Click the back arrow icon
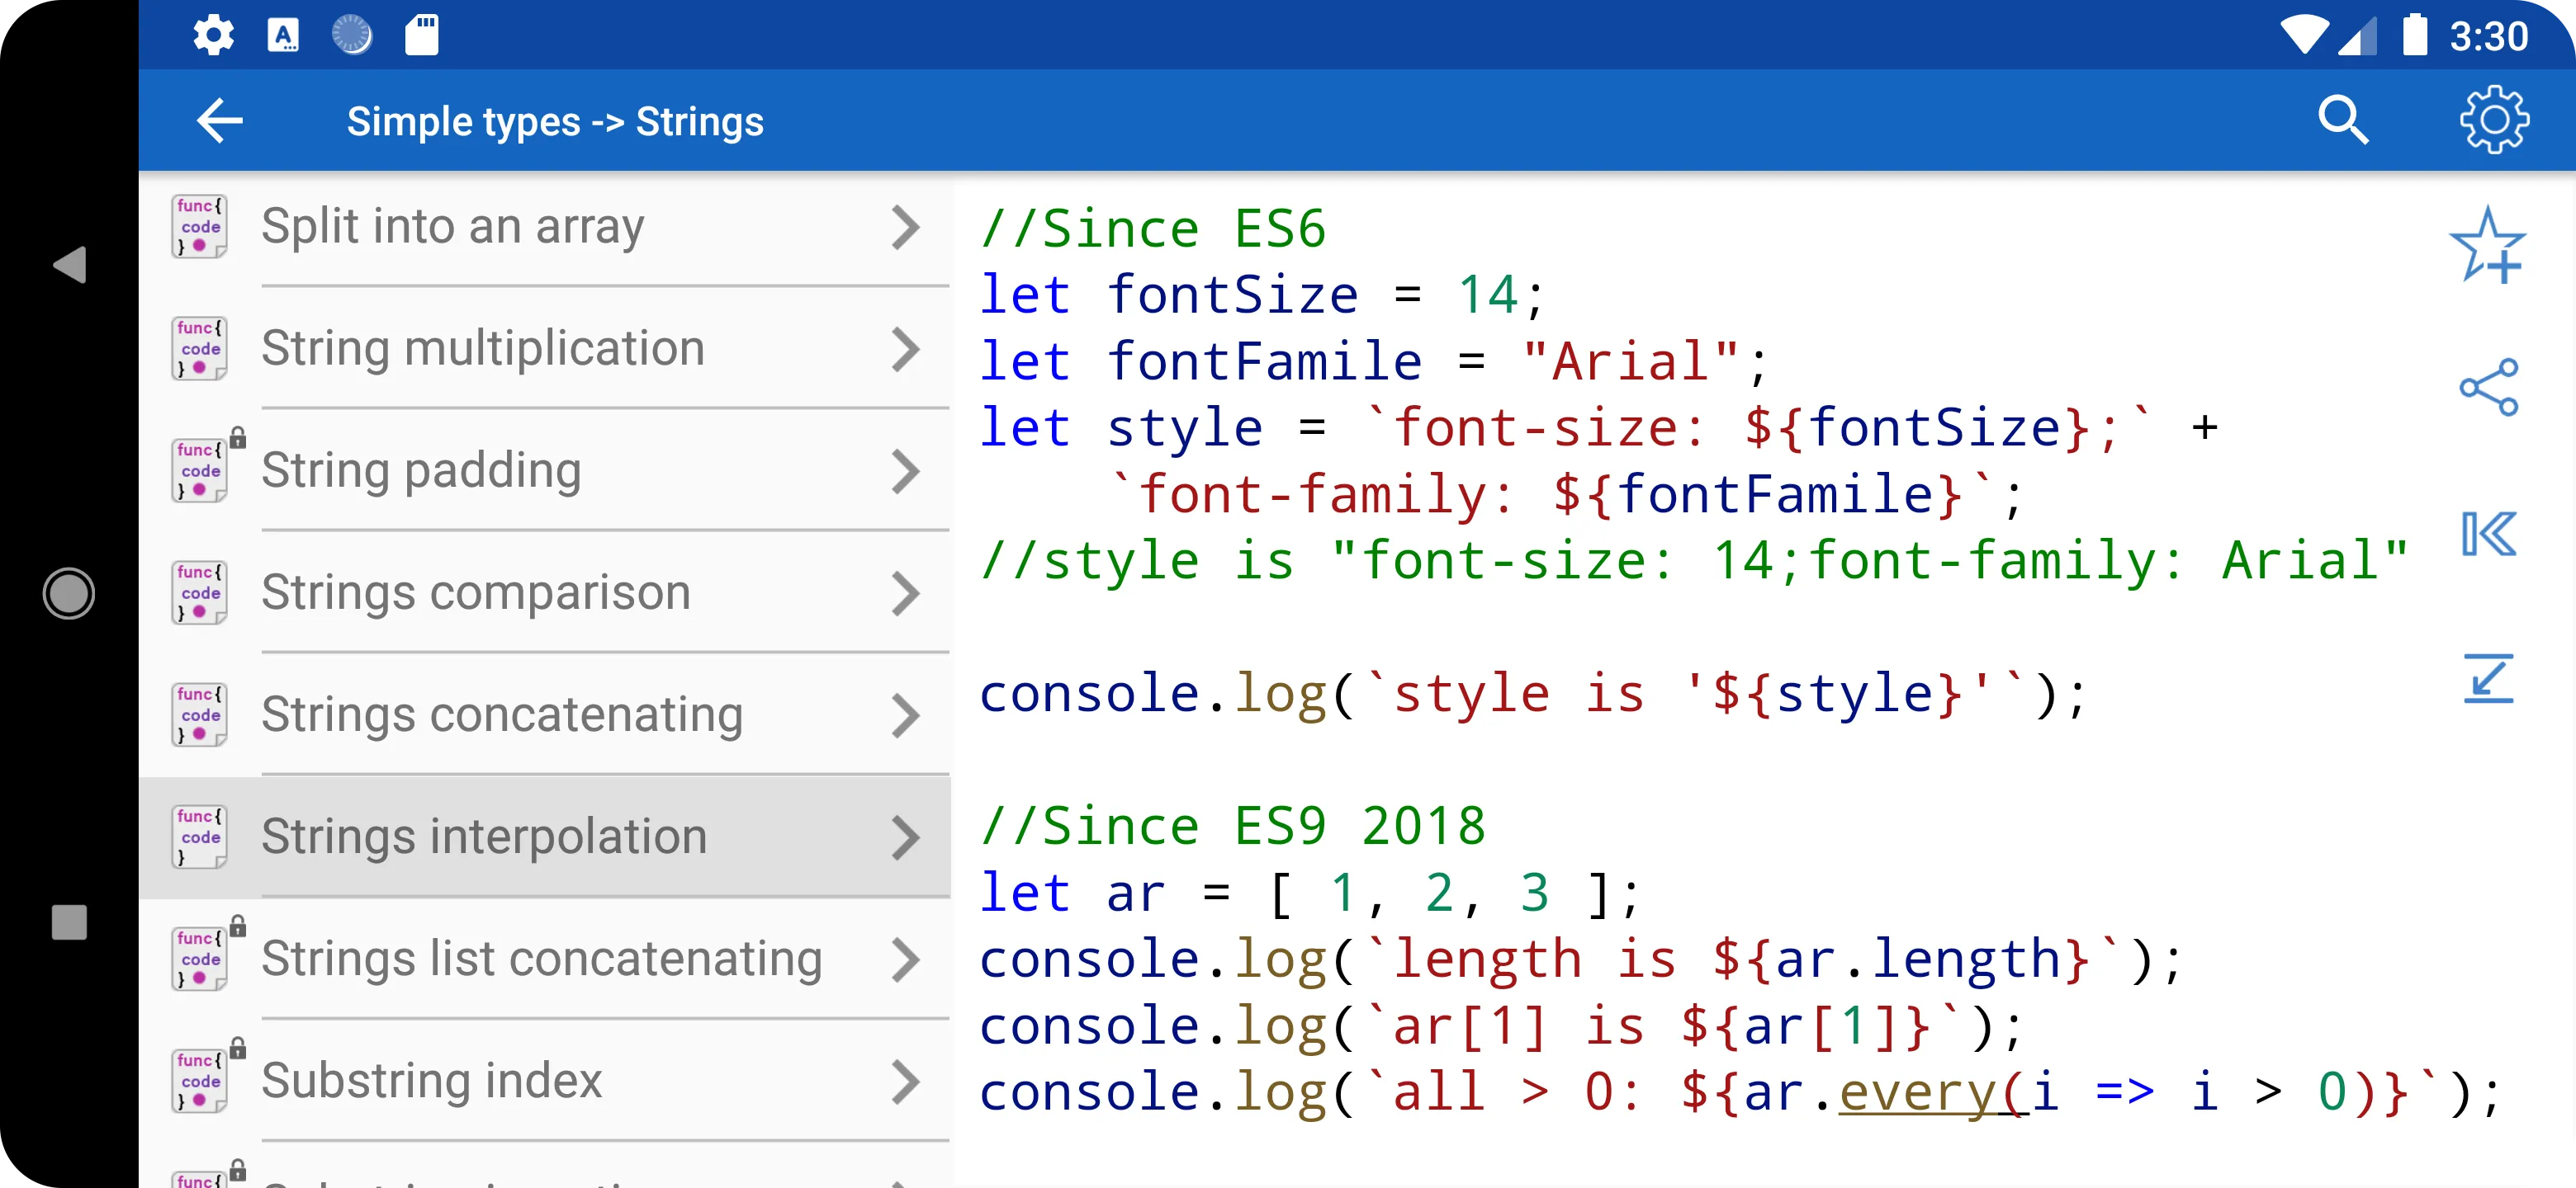Viewport: 2576px width, 1188px height. point(222,120)
